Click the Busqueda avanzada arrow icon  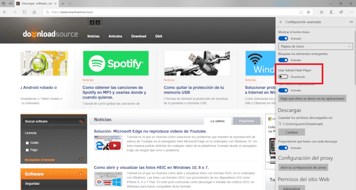(x=81, y=160)
